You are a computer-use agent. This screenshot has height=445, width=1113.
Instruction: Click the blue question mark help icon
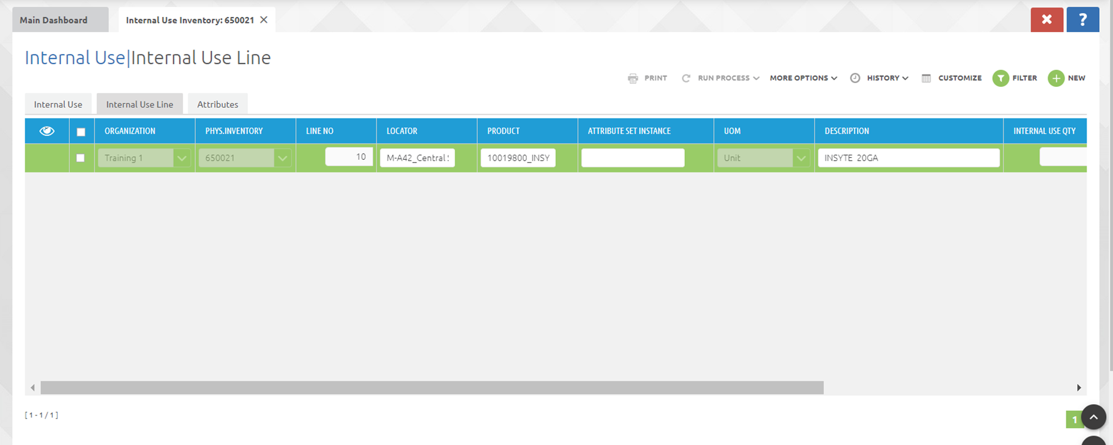pos(1082,20)
